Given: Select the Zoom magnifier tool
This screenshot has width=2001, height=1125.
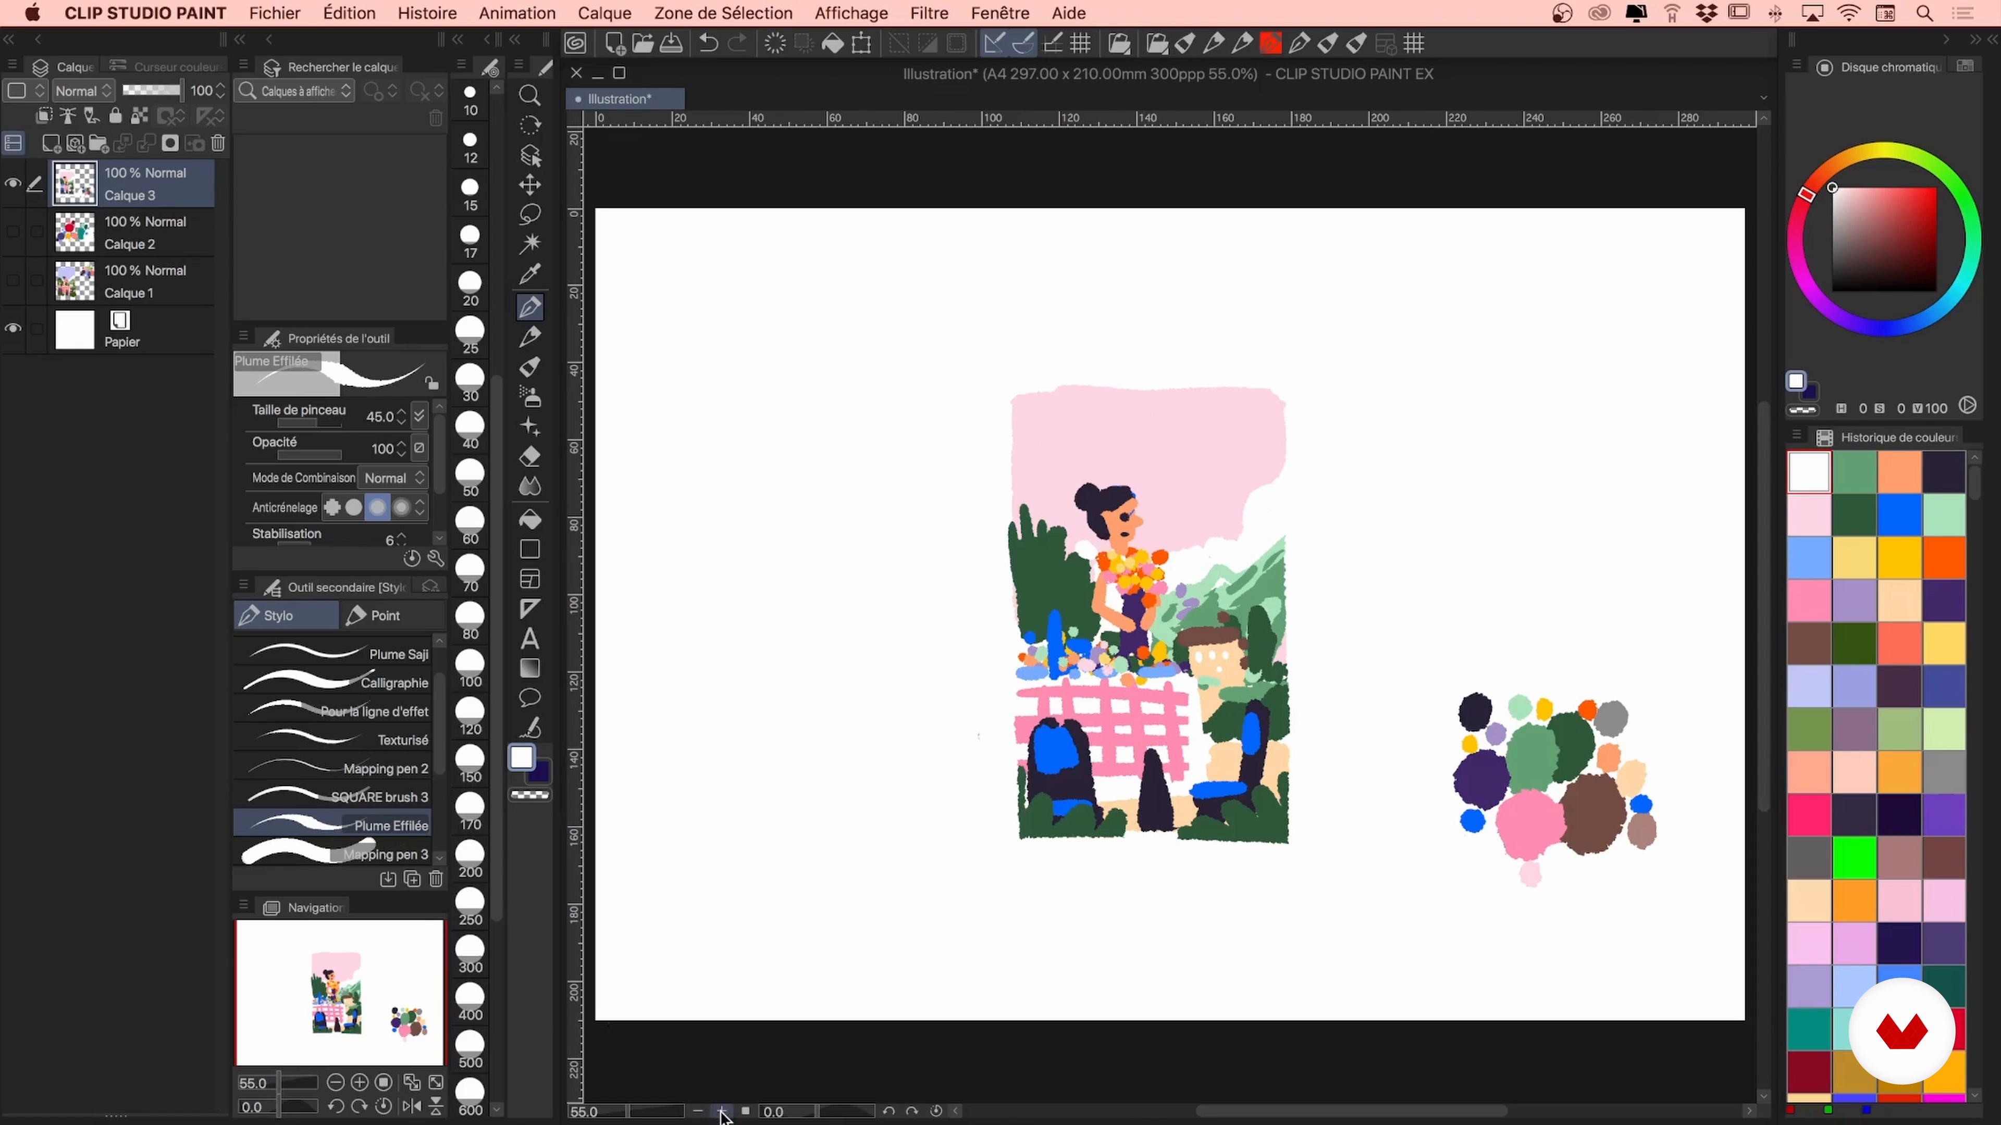Looking at the screenshot, I should (x=530, y=95).
